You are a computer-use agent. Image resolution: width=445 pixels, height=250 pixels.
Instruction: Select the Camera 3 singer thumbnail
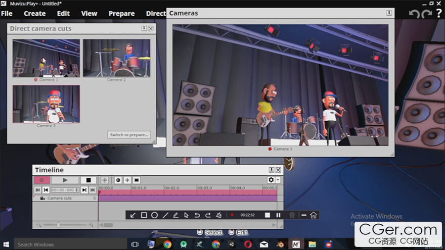[46, 104]
